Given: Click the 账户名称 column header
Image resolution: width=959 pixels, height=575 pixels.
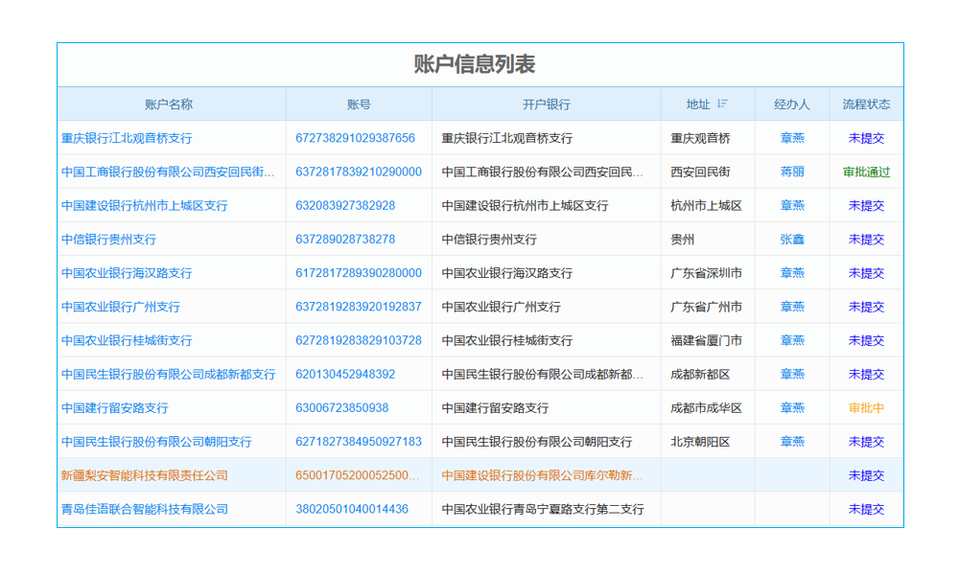Looking at the screenshot, I should tap(171, 103).
